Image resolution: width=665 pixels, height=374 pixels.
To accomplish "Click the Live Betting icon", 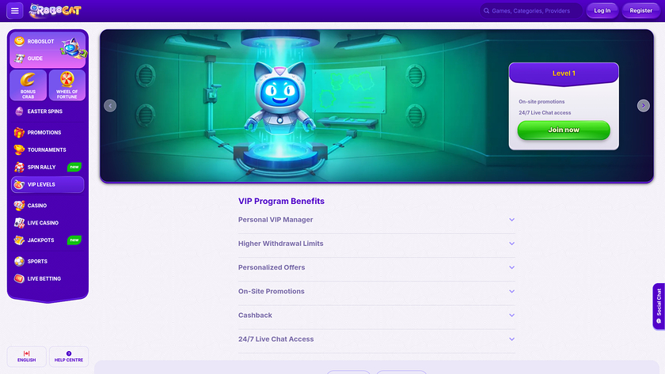I will pyautogui.click(x=19, y=278).
